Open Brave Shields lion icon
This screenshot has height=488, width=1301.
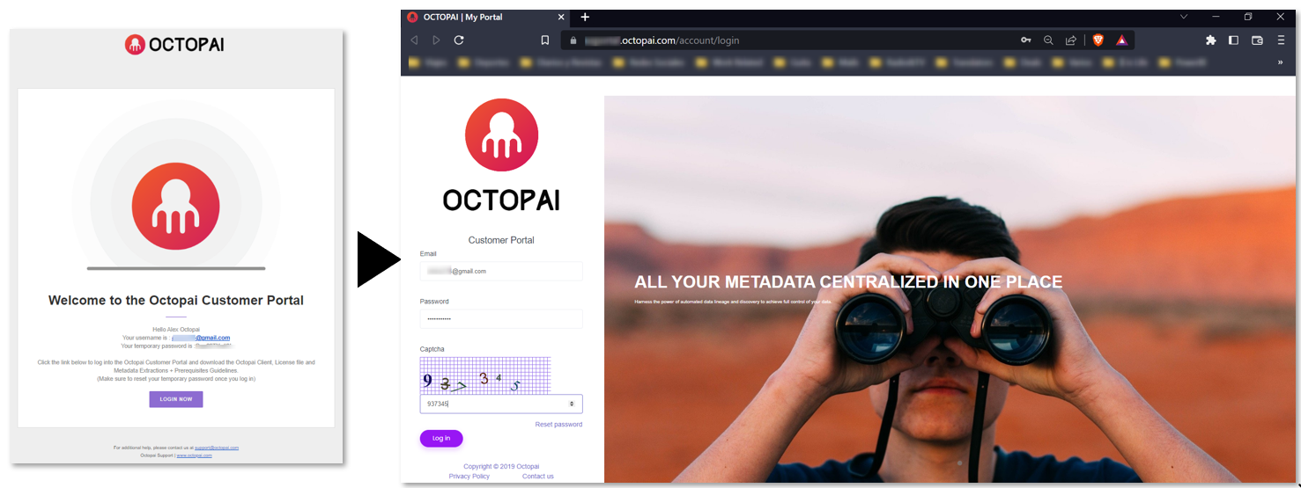point(1098,40)
